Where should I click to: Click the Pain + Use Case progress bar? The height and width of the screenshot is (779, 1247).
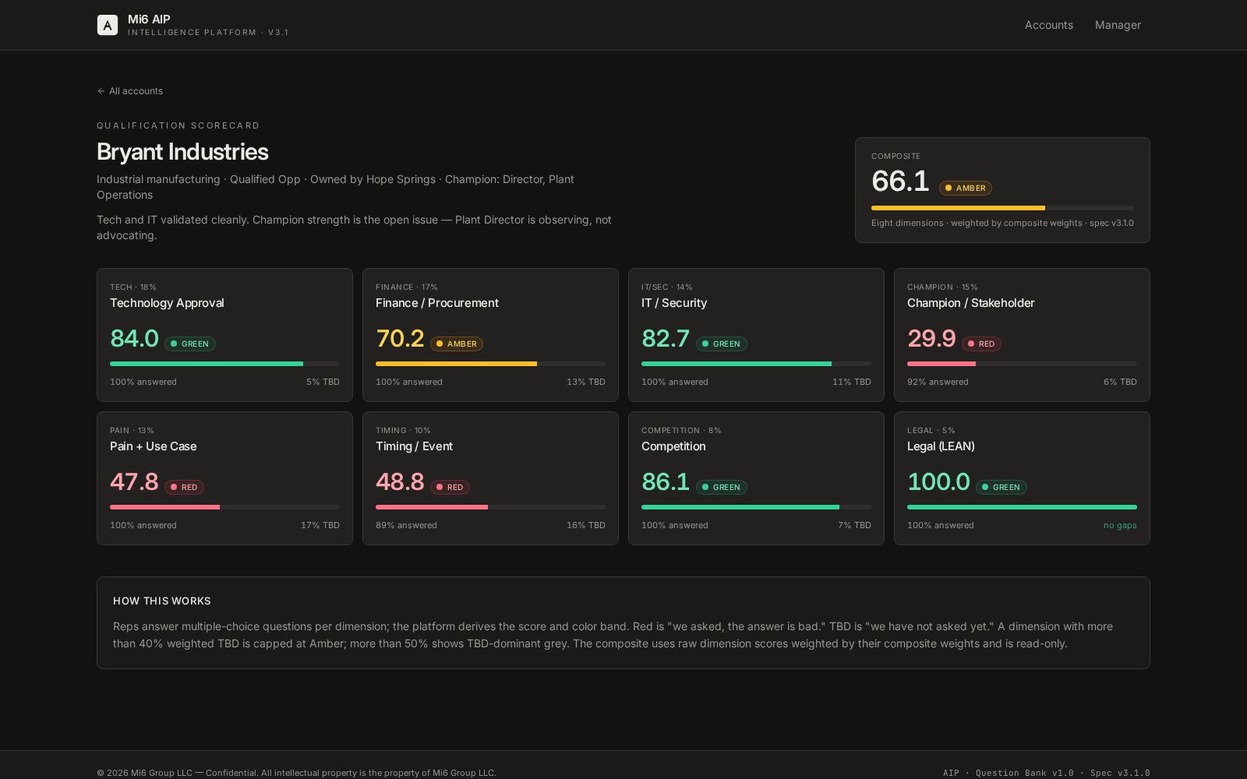point(224,507)
